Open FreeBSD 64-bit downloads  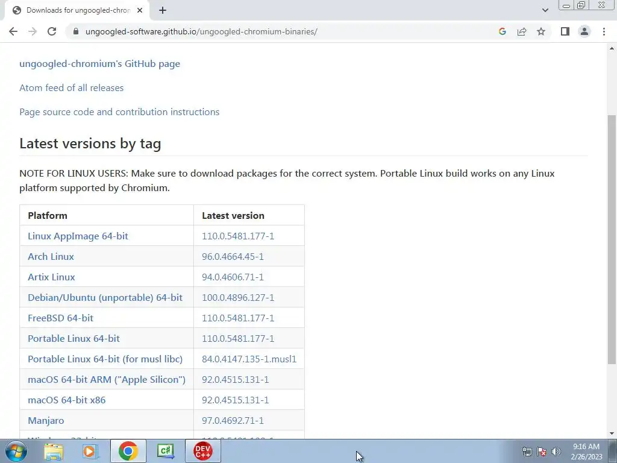[x=61, y=318]
